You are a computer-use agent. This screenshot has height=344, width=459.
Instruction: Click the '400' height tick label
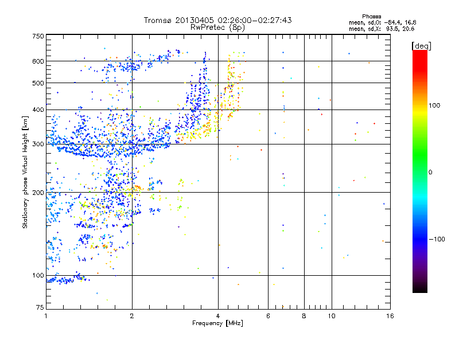click(38, 110)
